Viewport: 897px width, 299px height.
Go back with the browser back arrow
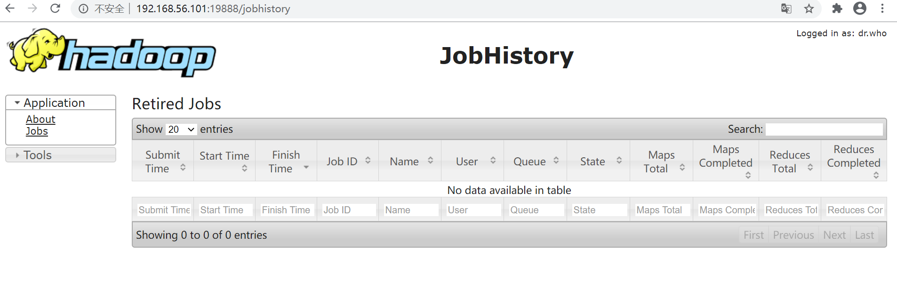point(10,8)
